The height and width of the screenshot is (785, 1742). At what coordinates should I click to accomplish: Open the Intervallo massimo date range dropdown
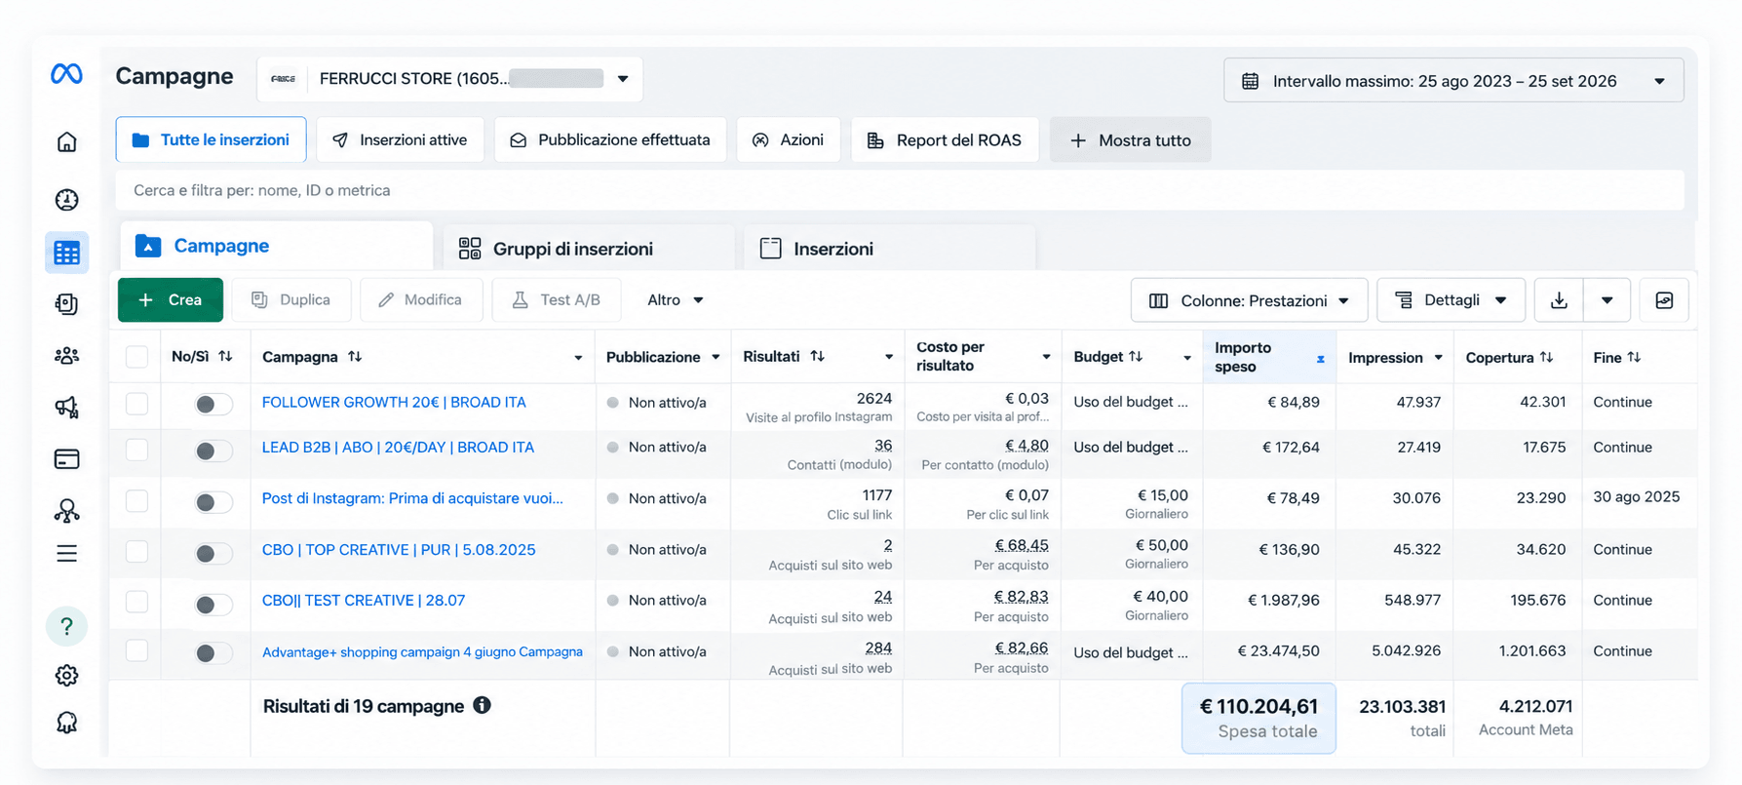point(1453,81)
